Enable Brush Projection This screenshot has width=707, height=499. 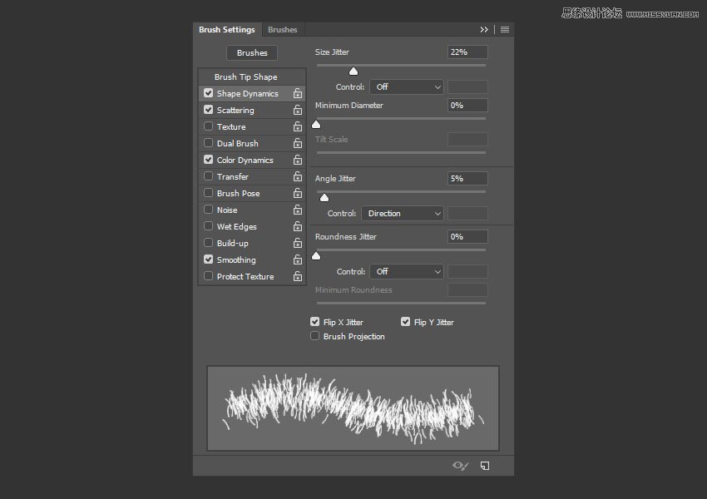[314, 336]
